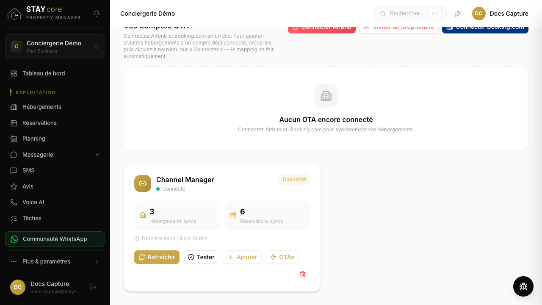Click the STAYcore house logo

tap(14, 14)
